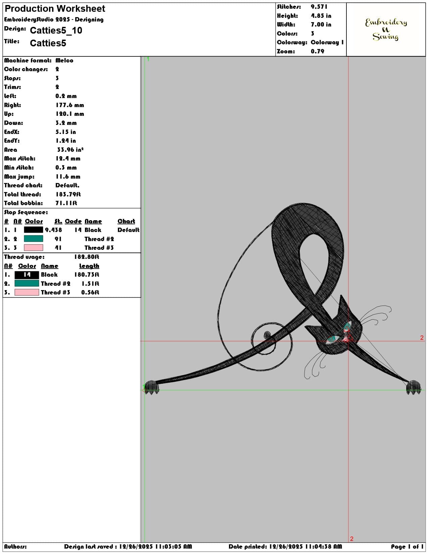The image size is (428, 554).
Task: Click the stitch count '9,438' for Black
Action: click(53, 230)
